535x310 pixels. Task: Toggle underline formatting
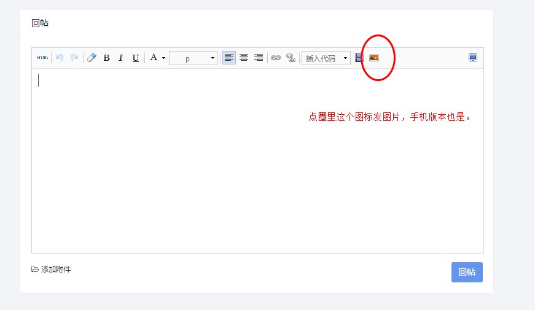(136, 58)
